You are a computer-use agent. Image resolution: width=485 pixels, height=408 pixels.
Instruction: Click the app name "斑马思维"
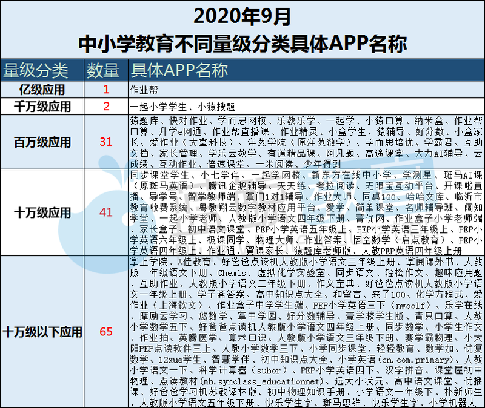(342, 403)
